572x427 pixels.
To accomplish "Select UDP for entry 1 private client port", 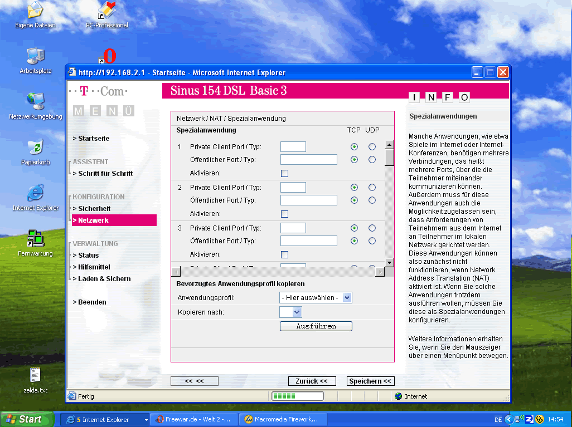I will 372,147.
